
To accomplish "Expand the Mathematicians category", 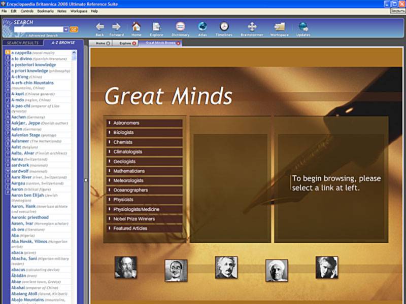I will (145, 171).
